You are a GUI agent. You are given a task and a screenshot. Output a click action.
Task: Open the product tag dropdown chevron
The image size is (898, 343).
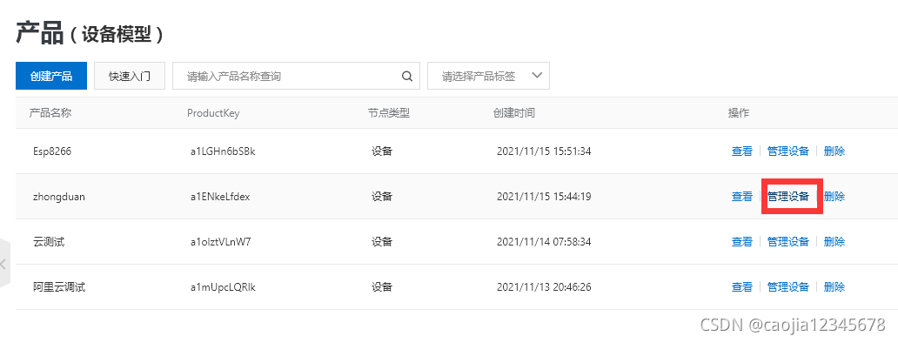tap(537, 76)
